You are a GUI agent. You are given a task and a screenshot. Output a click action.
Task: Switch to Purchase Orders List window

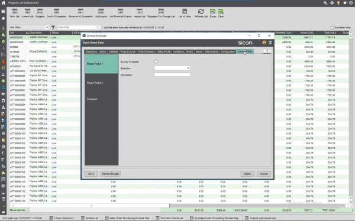click(x=170, y=218)
